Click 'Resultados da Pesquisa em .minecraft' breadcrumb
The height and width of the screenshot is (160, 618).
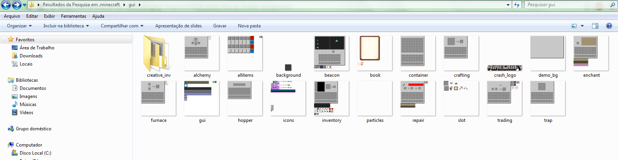click(81, 5)
